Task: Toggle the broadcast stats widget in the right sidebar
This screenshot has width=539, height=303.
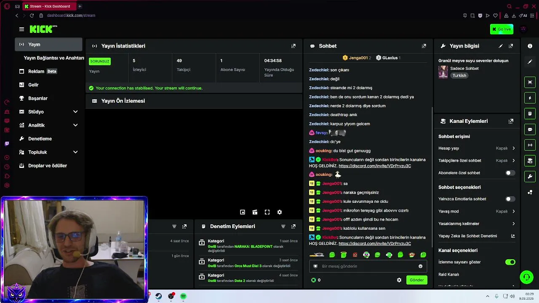Action: tap(530, 145)
